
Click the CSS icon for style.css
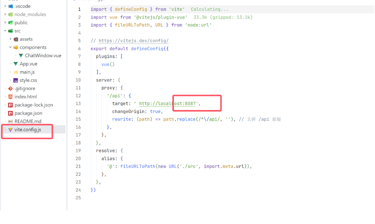[16, 80]
